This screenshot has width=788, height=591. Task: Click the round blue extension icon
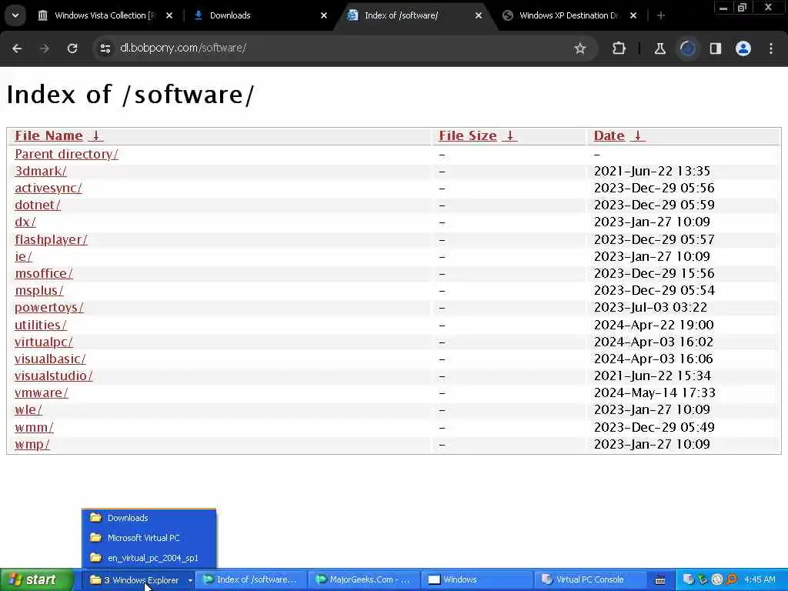(x=688, y=48)
